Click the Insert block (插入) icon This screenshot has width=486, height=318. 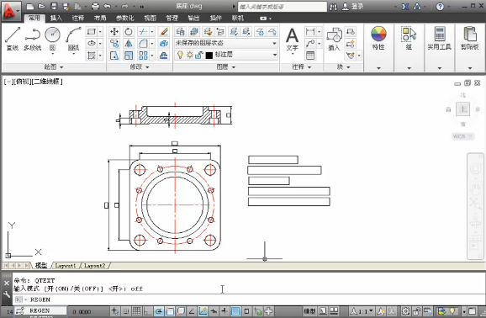(334, 39)
